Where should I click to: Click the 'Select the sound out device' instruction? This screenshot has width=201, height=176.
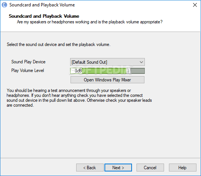[x=58, y=44]
